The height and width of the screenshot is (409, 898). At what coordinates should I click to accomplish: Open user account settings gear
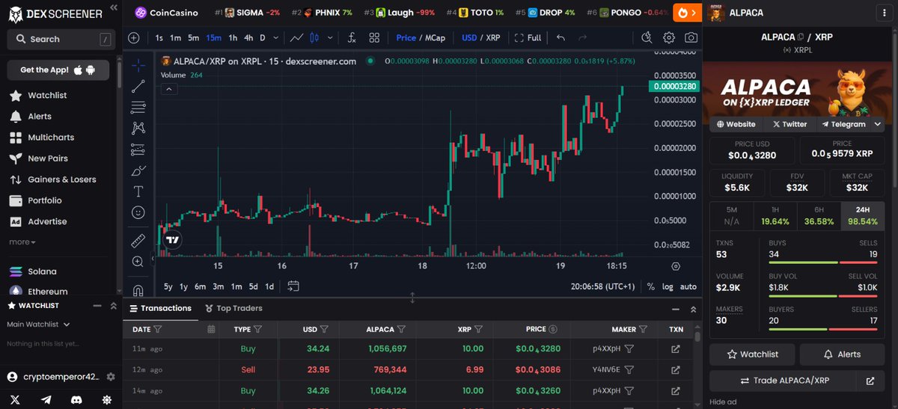(111, 377)
